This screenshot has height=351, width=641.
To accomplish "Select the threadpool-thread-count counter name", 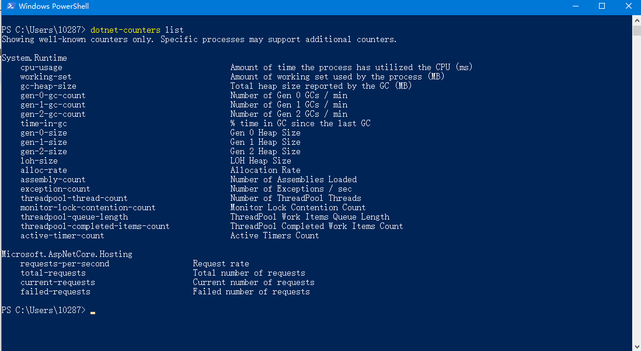I will click(74, 198).
